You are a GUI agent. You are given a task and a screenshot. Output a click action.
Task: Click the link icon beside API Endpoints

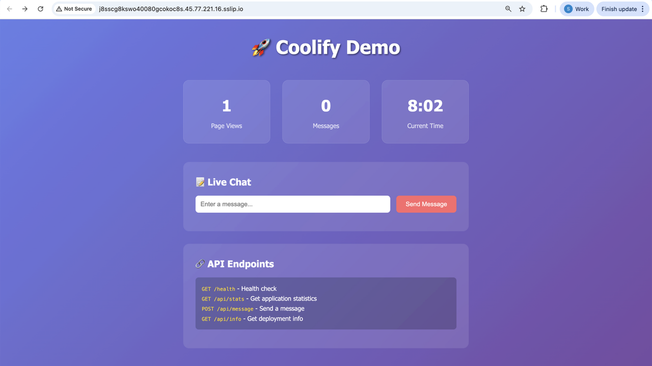200,264
